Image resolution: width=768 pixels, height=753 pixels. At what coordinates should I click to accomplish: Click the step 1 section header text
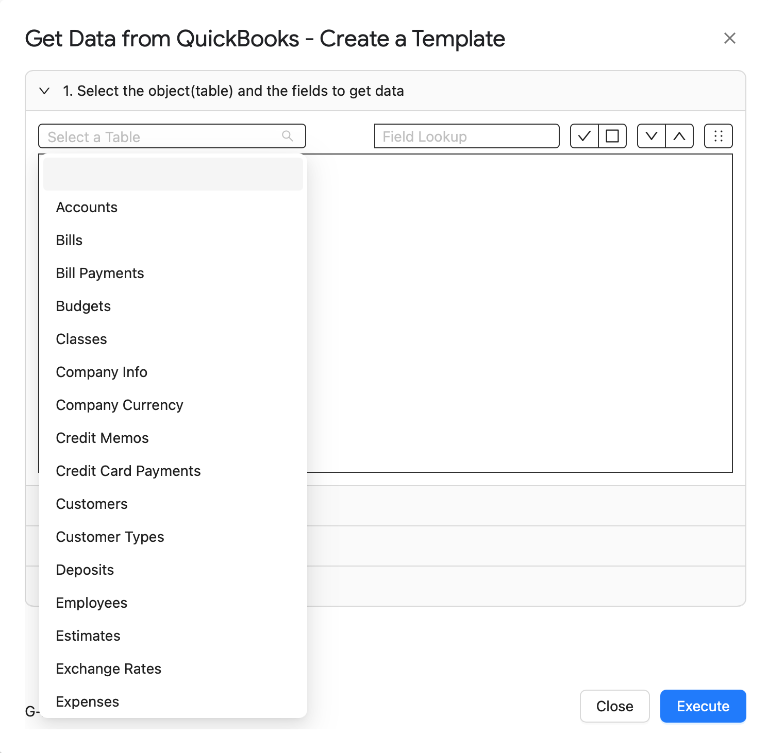point(233,91)
